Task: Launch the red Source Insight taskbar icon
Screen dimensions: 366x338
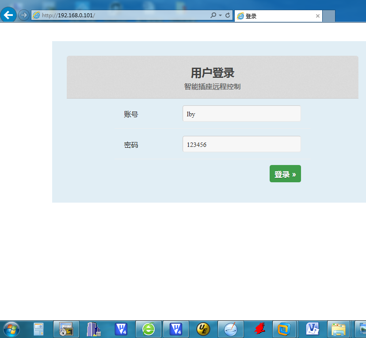Action: coord(258,329)
